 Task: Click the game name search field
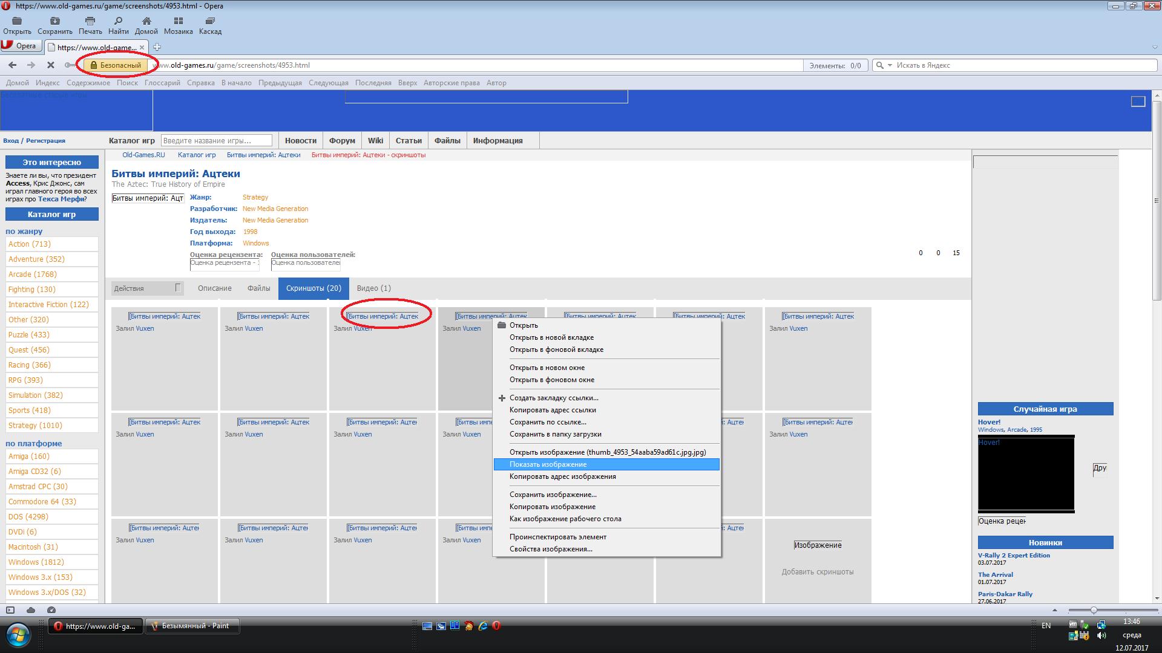coord(217,141)
